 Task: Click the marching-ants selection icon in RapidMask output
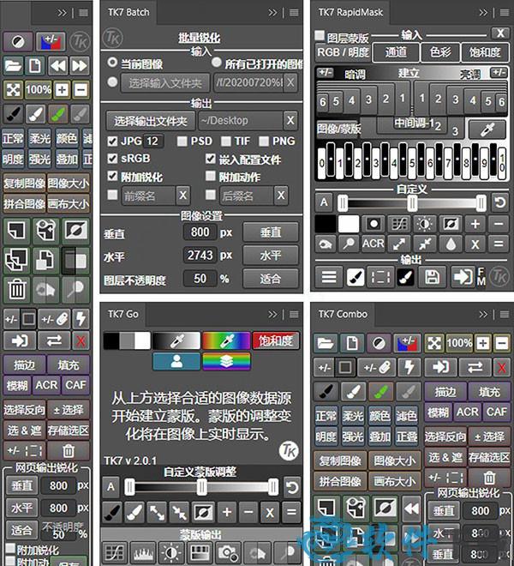tap(380, 277)
